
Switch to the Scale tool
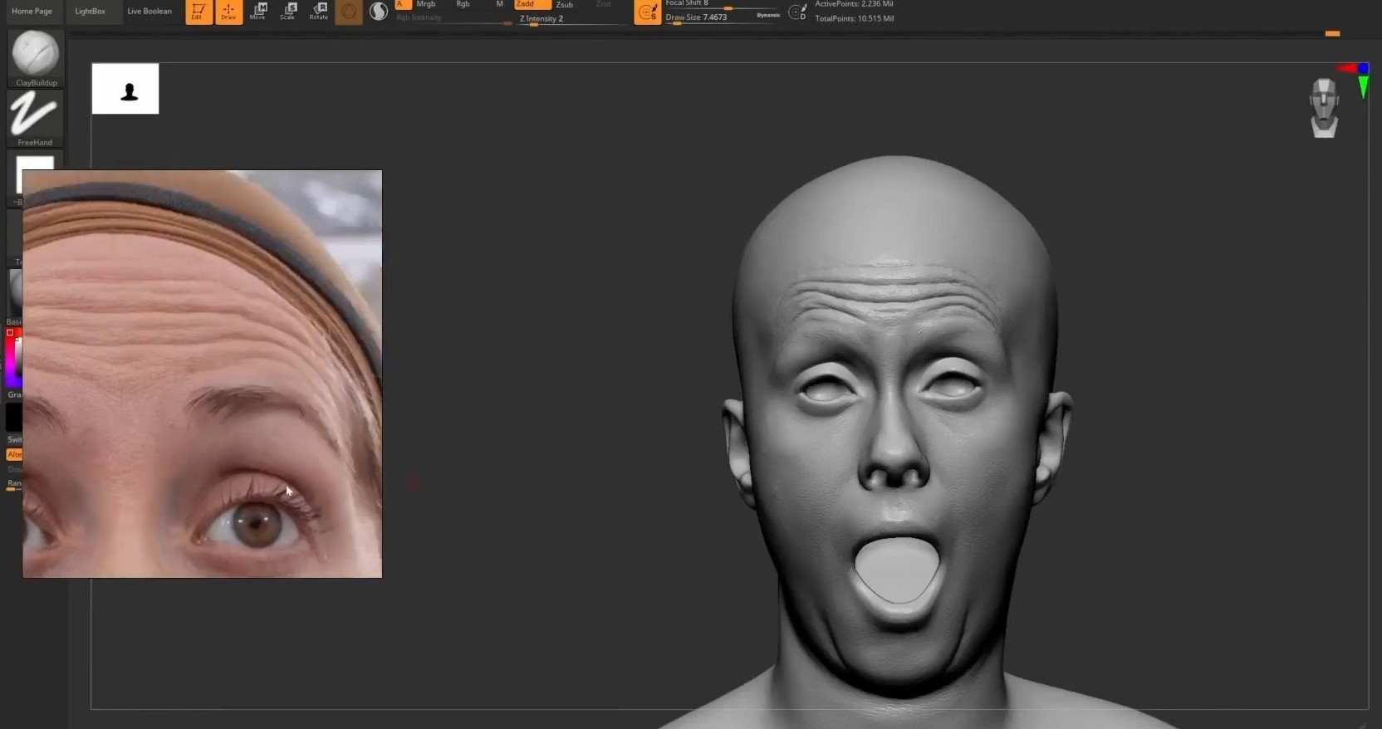click(x=288, y=11)
